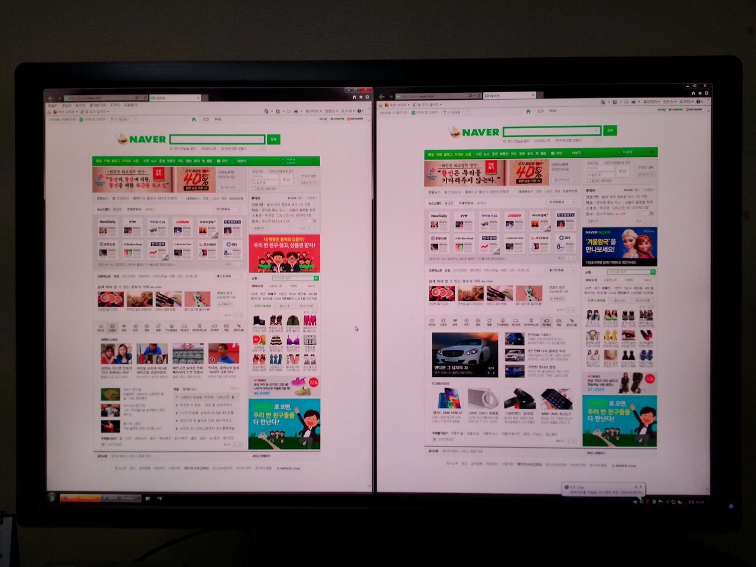Tick the stay-logged-in checkbox in the right Naver login box
The height and width of the screenshot is (567, 756).
click(588, 181)
